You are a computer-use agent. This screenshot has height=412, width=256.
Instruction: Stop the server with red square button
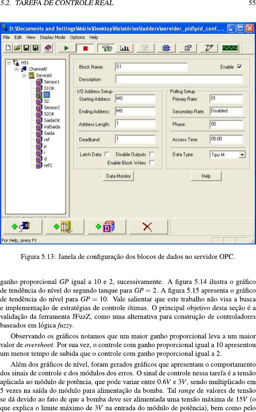coord(86,48)
